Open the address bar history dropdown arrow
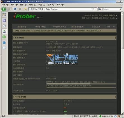 pyautogui.click(x=95, y=9)
